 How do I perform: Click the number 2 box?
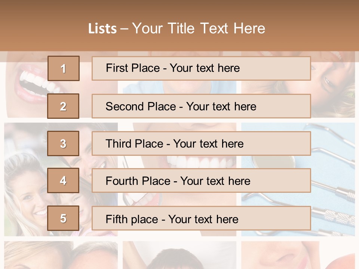63,106
